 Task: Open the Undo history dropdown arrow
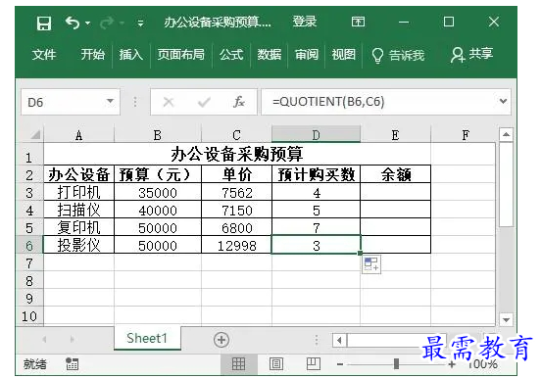point(87,24)
